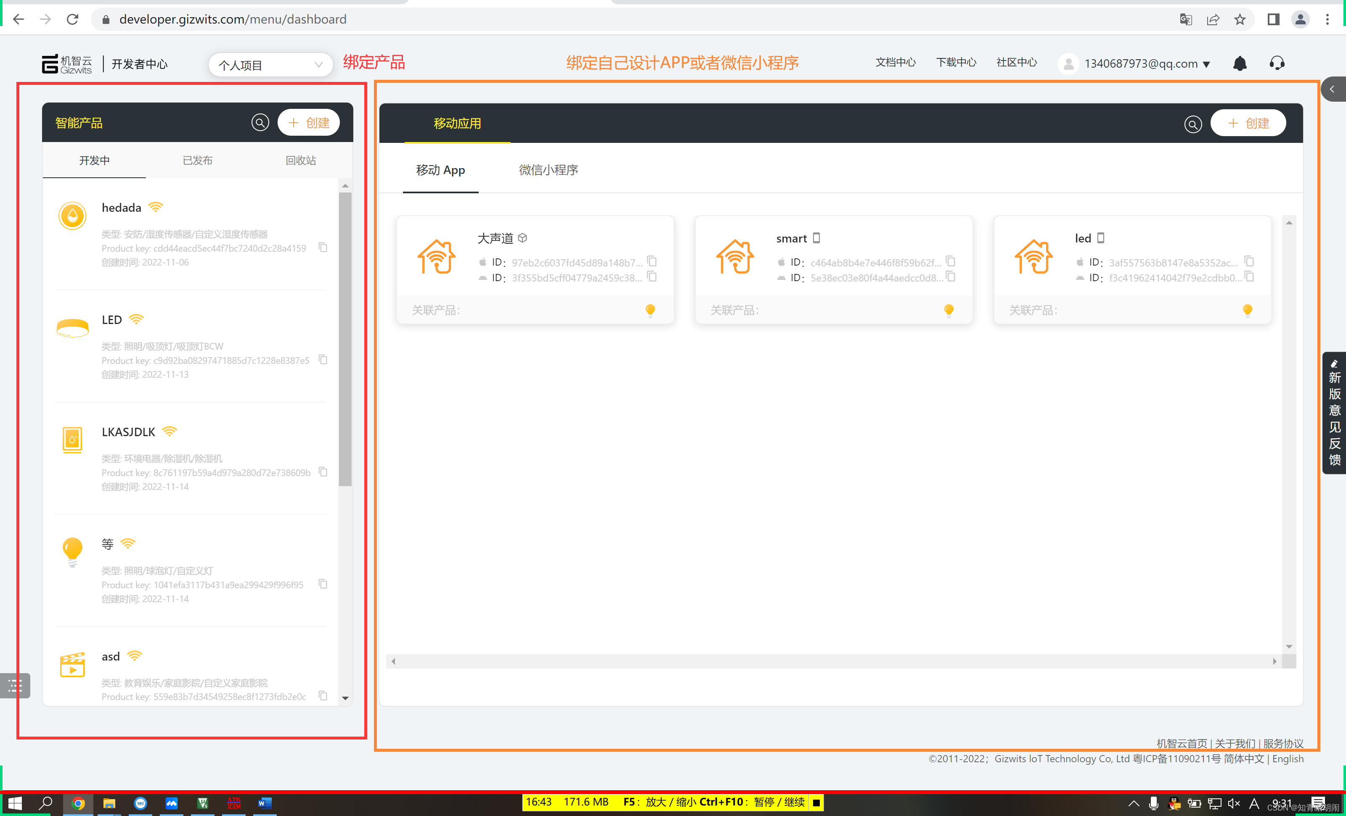Viewport: 1346px width, 816px height.
Task: Copy smart app iOS ID
Action: 951,261
